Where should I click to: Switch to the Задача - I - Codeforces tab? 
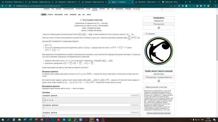pos(121,2)
